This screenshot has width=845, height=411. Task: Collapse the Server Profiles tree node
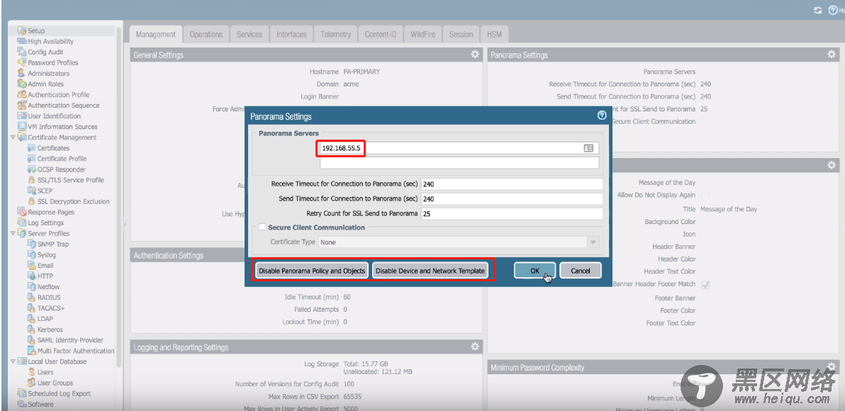tap(13, 233)
